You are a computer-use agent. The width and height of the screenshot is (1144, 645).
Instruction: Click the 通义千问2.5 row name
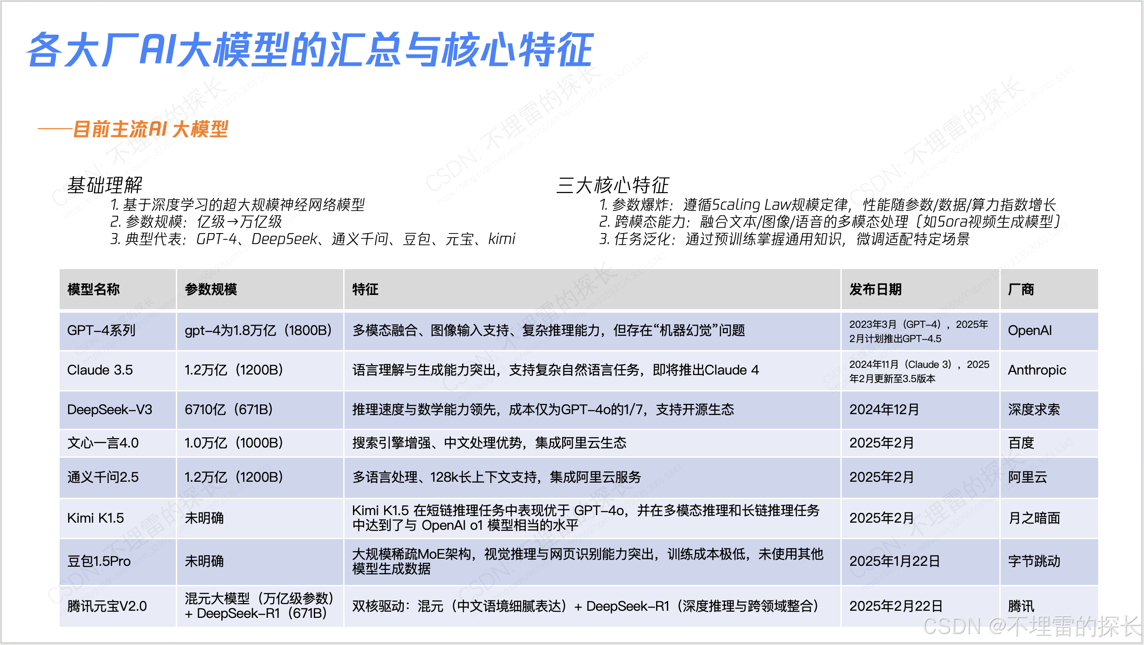tap(103, 477)
